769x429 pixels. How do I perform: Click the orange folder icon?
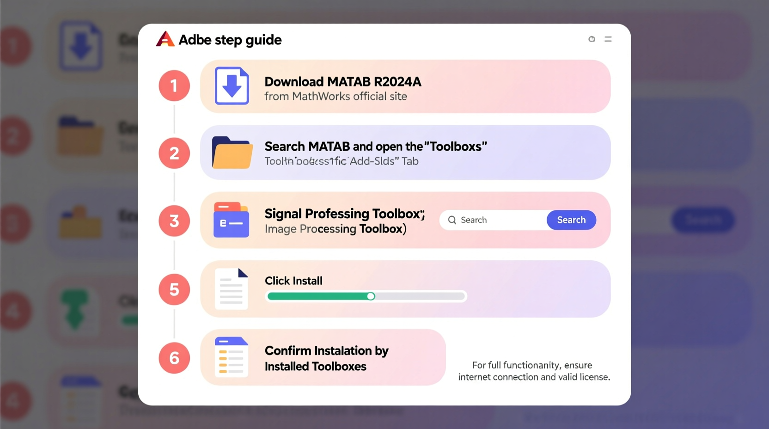tap(232, 153)
